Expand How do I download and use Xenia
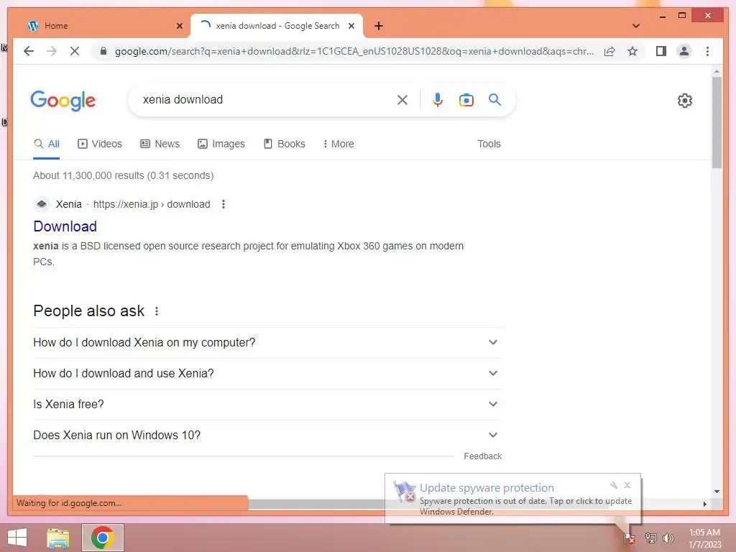 click(267, 374)
